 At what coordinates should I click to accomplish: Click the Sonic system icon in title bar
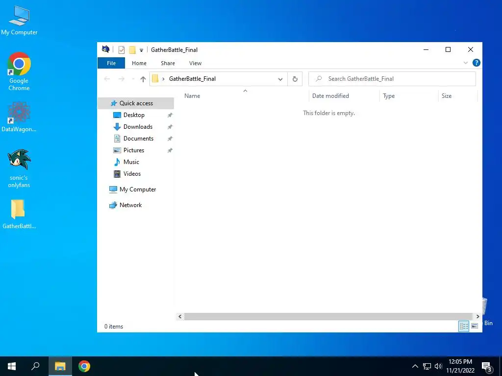coord(106,49)
